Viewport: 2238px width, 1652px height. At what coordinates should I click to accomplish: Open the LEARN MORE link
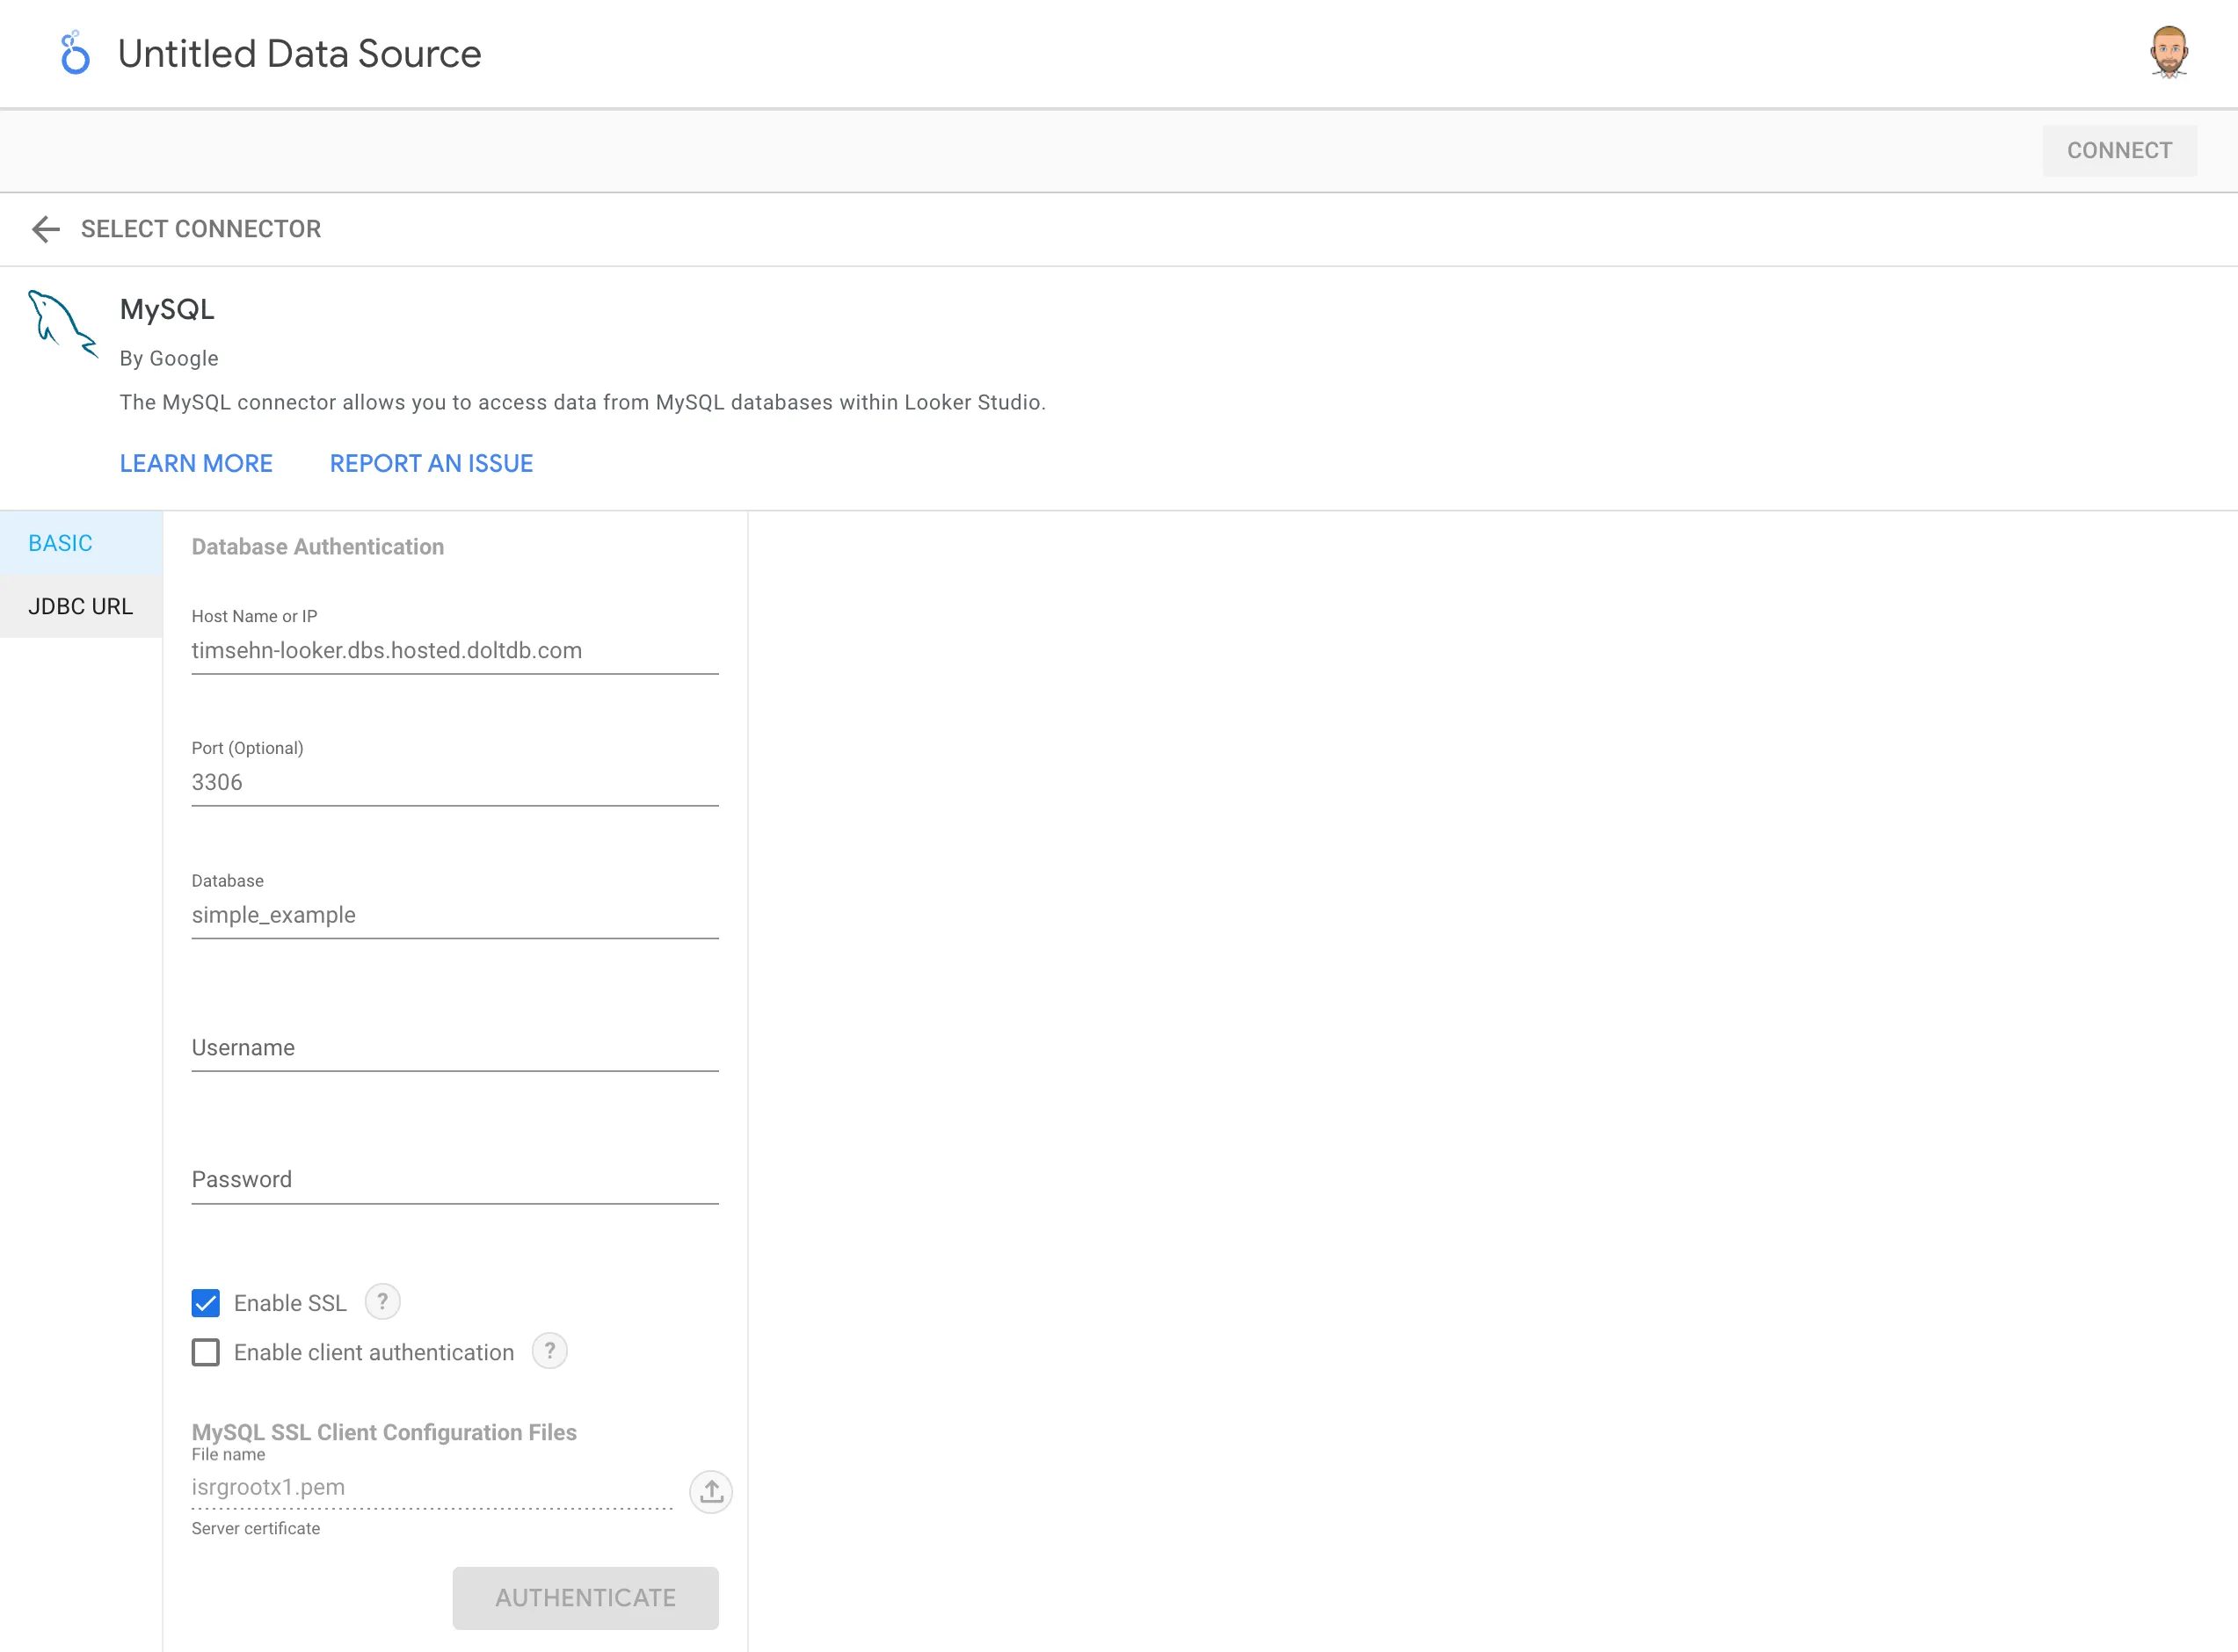[196, 463]
